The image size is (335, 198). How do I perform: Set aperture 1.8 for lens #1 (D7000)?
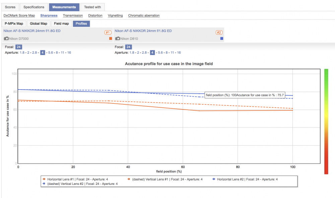[x=22, y=52]
